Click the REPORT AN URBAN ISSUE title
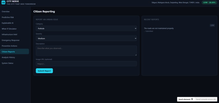Viewport: 219px width, 103px height. point(47,20)
